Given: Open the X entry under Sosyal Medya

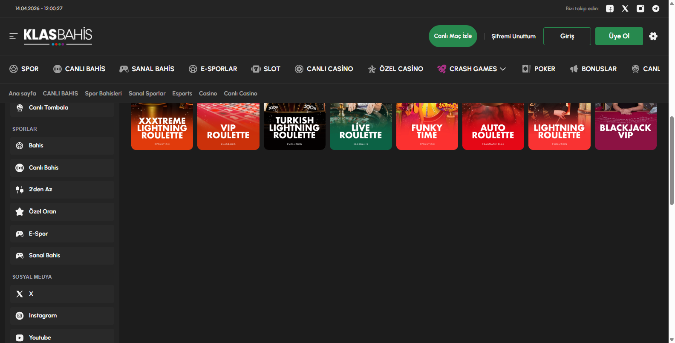Looking at the screenshot, I should coord(62,294).
